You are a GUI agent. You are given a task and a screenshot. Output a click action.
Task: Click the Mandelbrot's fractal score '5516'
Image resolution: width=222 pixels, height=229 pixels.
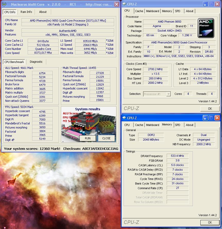[x=42, y=123]
